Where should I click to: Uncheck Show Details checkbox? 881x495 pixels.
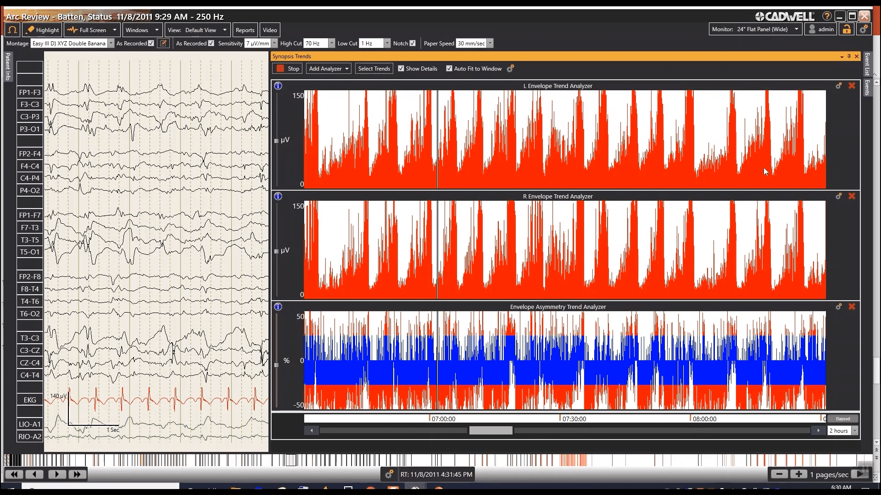(x=401, y=69)
